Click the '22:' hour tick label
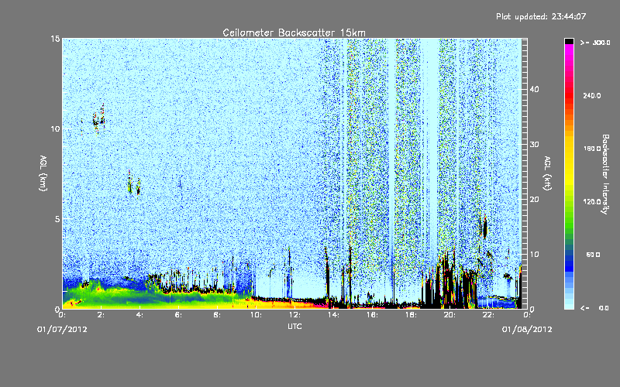 click(488, 315)
